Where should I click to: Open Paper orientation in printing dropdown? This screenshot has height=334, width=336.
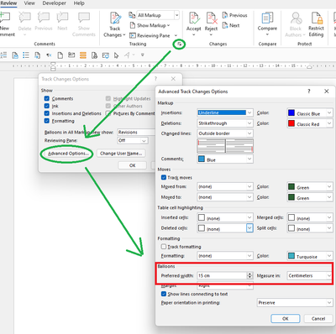(x=295, y=303)
